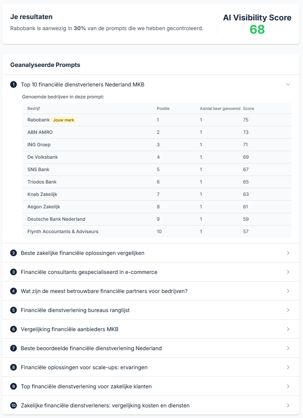Expand chevron for Top financiële dienstverlening zakelijke klanten

[x=288, y=386]
